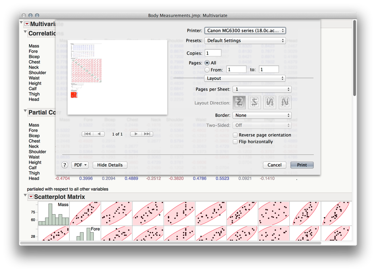Select the Z-shaped layout direction icon
Screen dimensions: 376x272
click(239, 102)
